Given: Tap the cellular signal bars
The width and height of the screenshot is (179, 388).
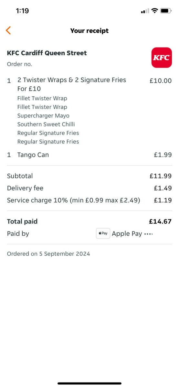Looking at the screenshot, I should [145, 11].
